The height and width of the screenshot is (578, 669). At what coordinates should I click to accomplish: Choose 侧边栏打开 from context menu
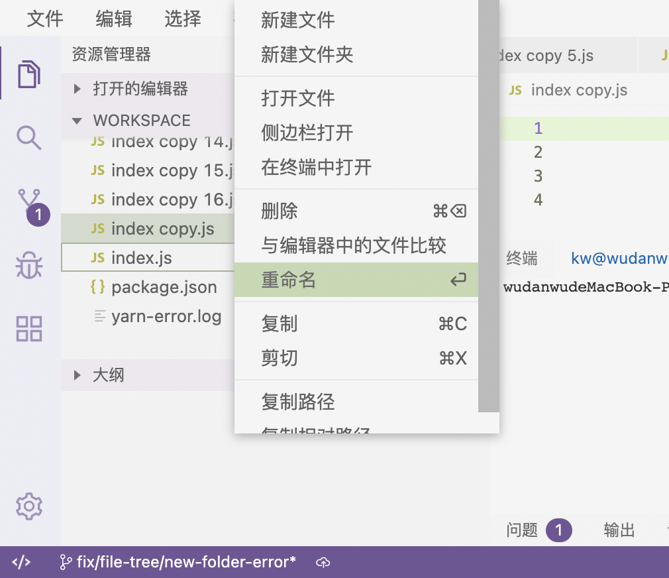356,133
